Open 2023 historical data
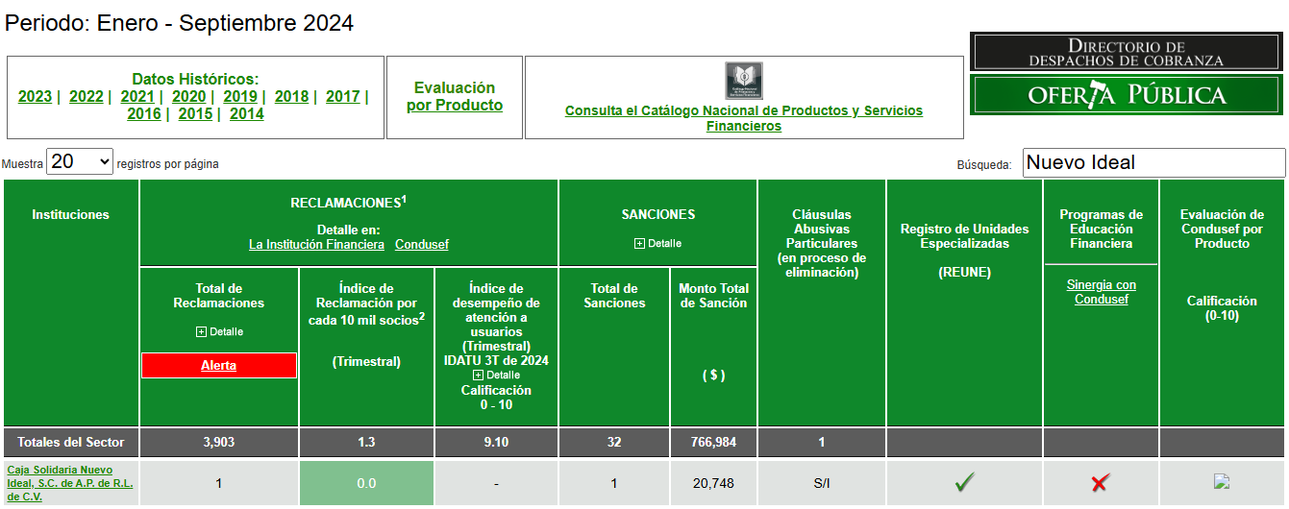The image size is (1289, 509). 35,96
